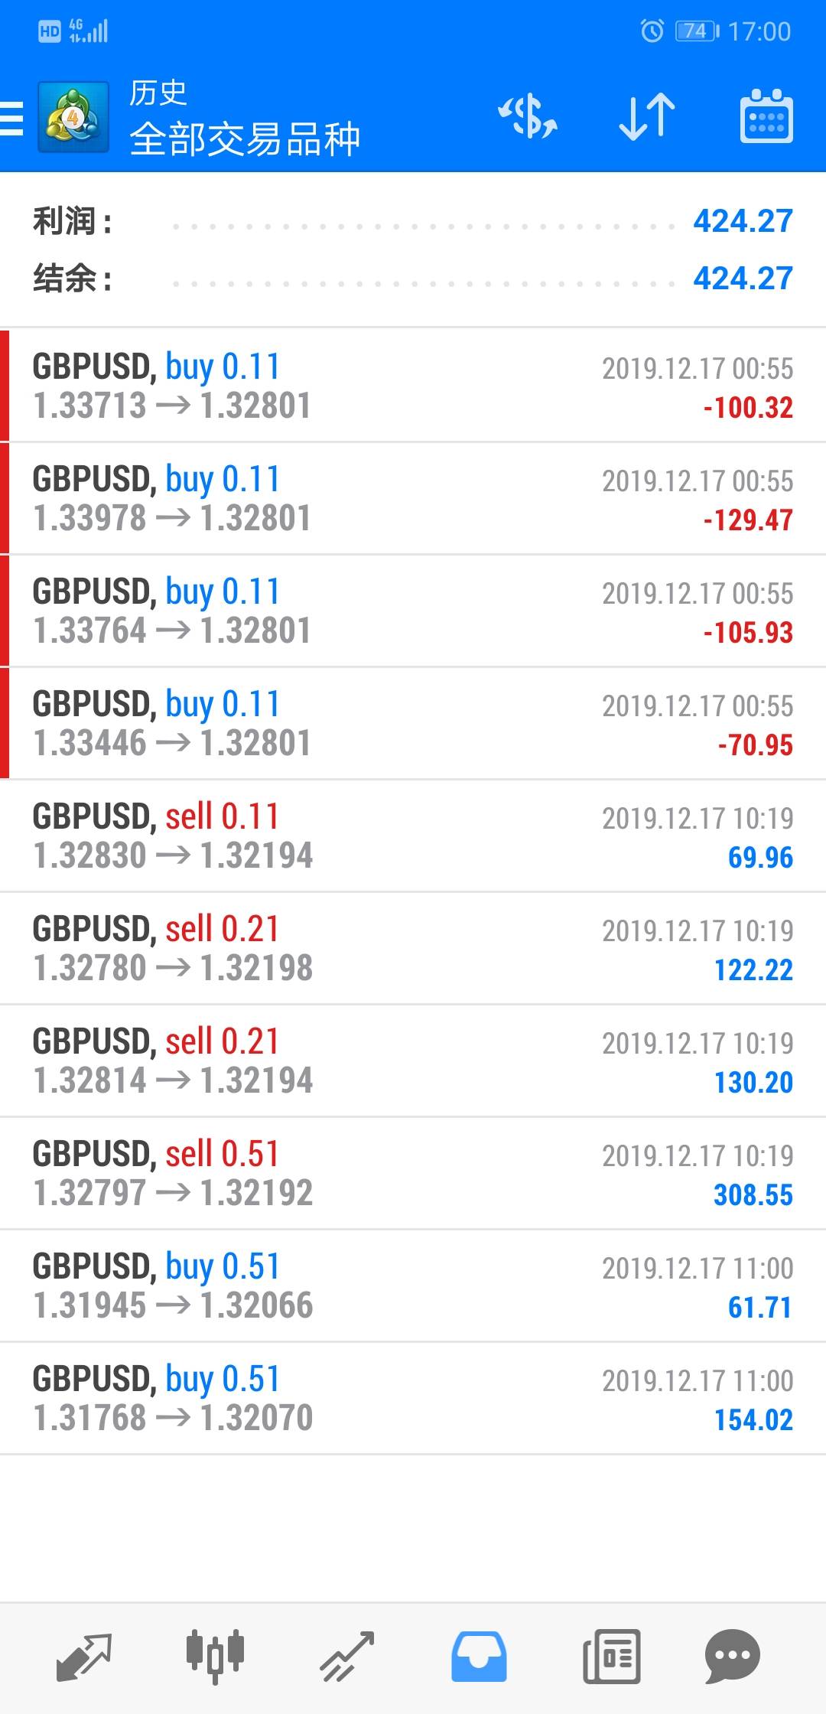Switch to the Quotes tab
This screenshot has width=826, height=1714.
click(84, 1657)
